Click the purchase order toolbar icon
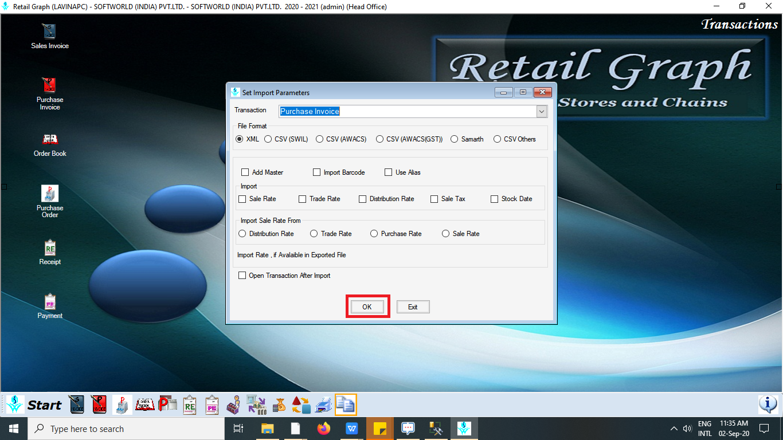Image resolution: width=783 pixels, height=440 pixels. (x=122, y=405)
